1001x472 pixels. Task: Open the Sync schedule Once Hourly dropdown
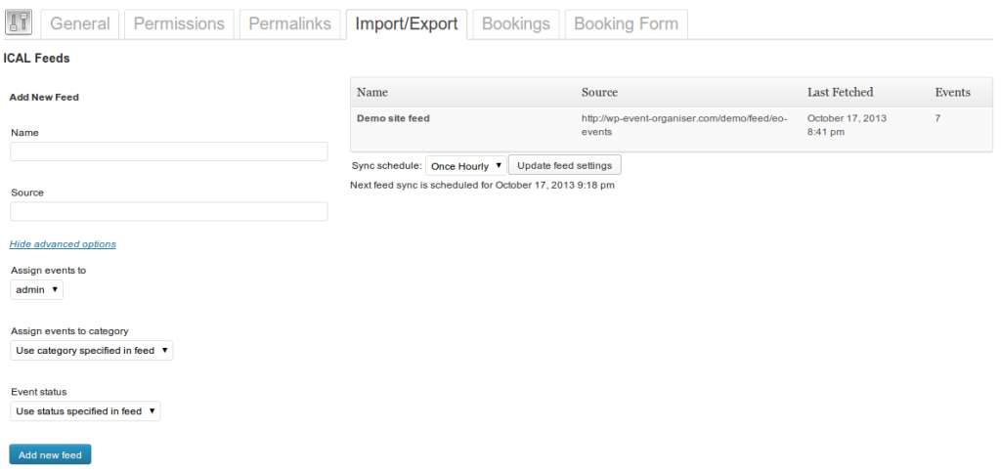[x=466, y=166]
